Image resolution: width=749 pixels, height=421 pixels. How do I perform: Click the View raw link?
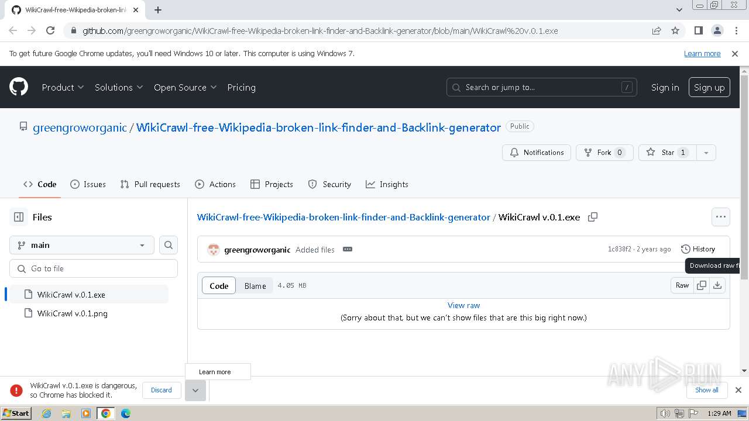pyautogui.click(x=463, y=305)
